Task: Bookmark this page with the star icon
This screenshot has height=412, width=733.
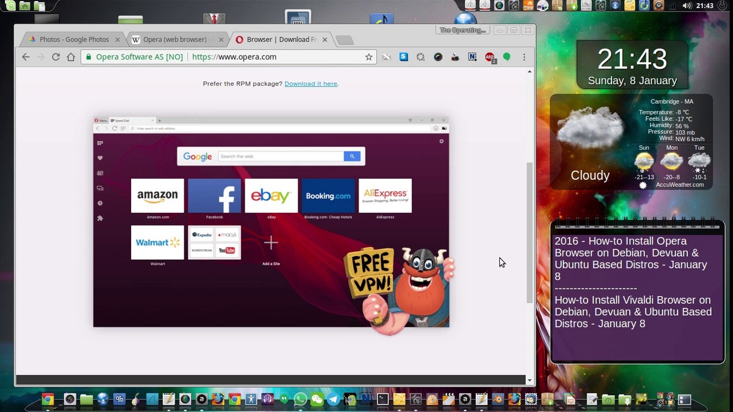Action: click(x=369, y=57)
